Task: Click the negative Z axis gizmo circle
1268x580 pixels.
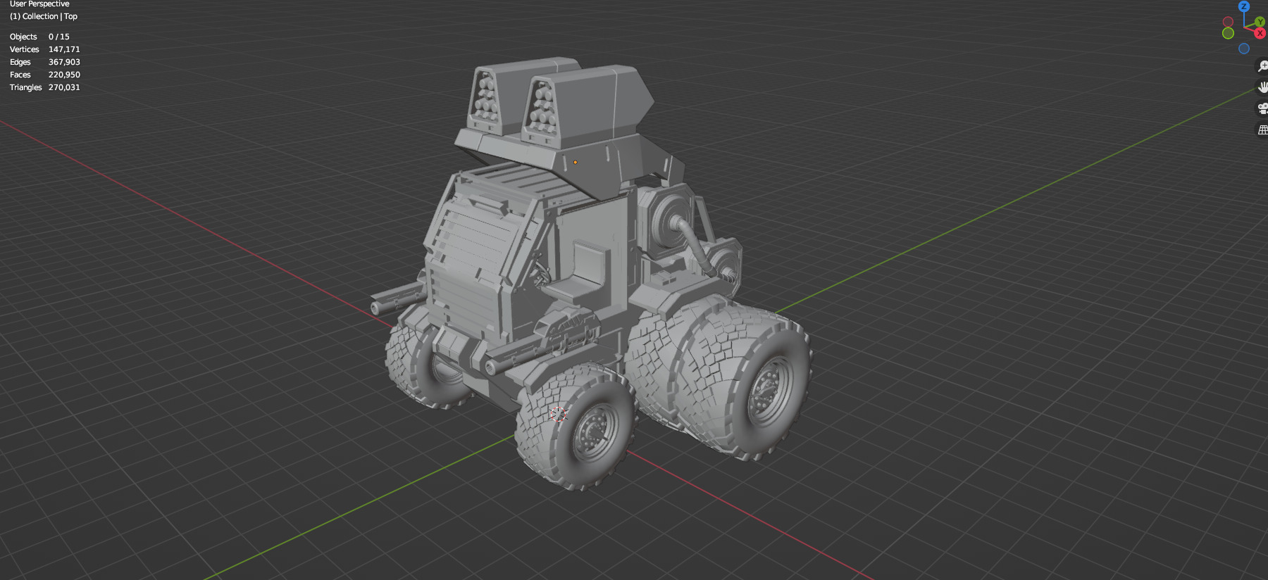Action: 1244,49
